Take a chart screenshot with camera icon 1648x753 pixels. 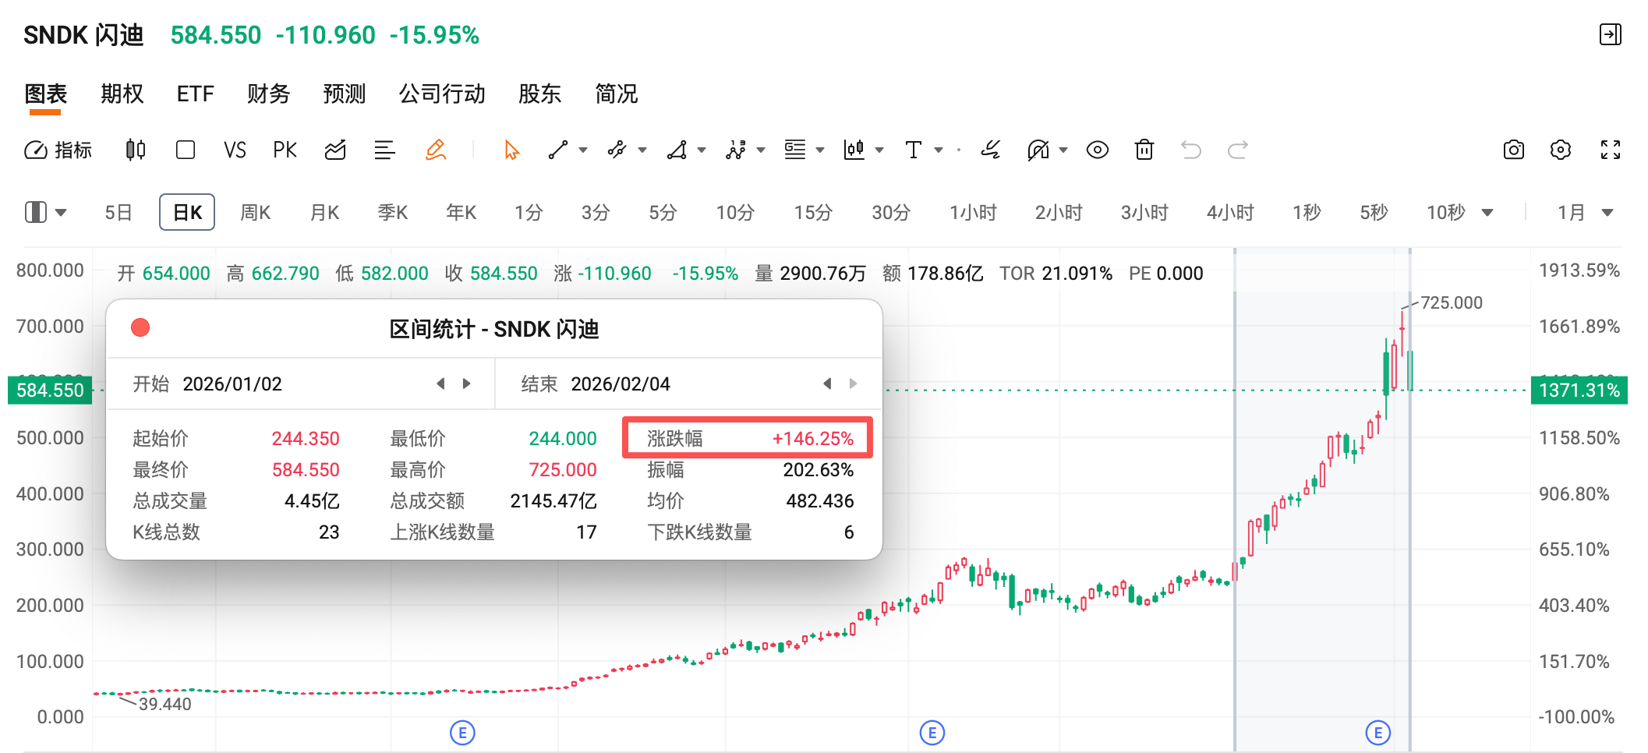(1514, 150)
